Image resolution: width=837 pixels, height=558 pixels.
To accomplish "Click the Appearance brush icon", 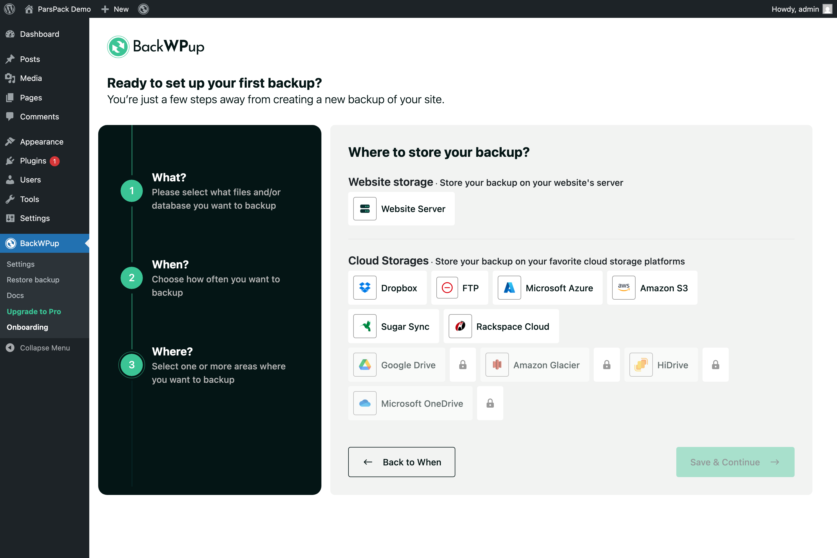I will tap(10, 142).
